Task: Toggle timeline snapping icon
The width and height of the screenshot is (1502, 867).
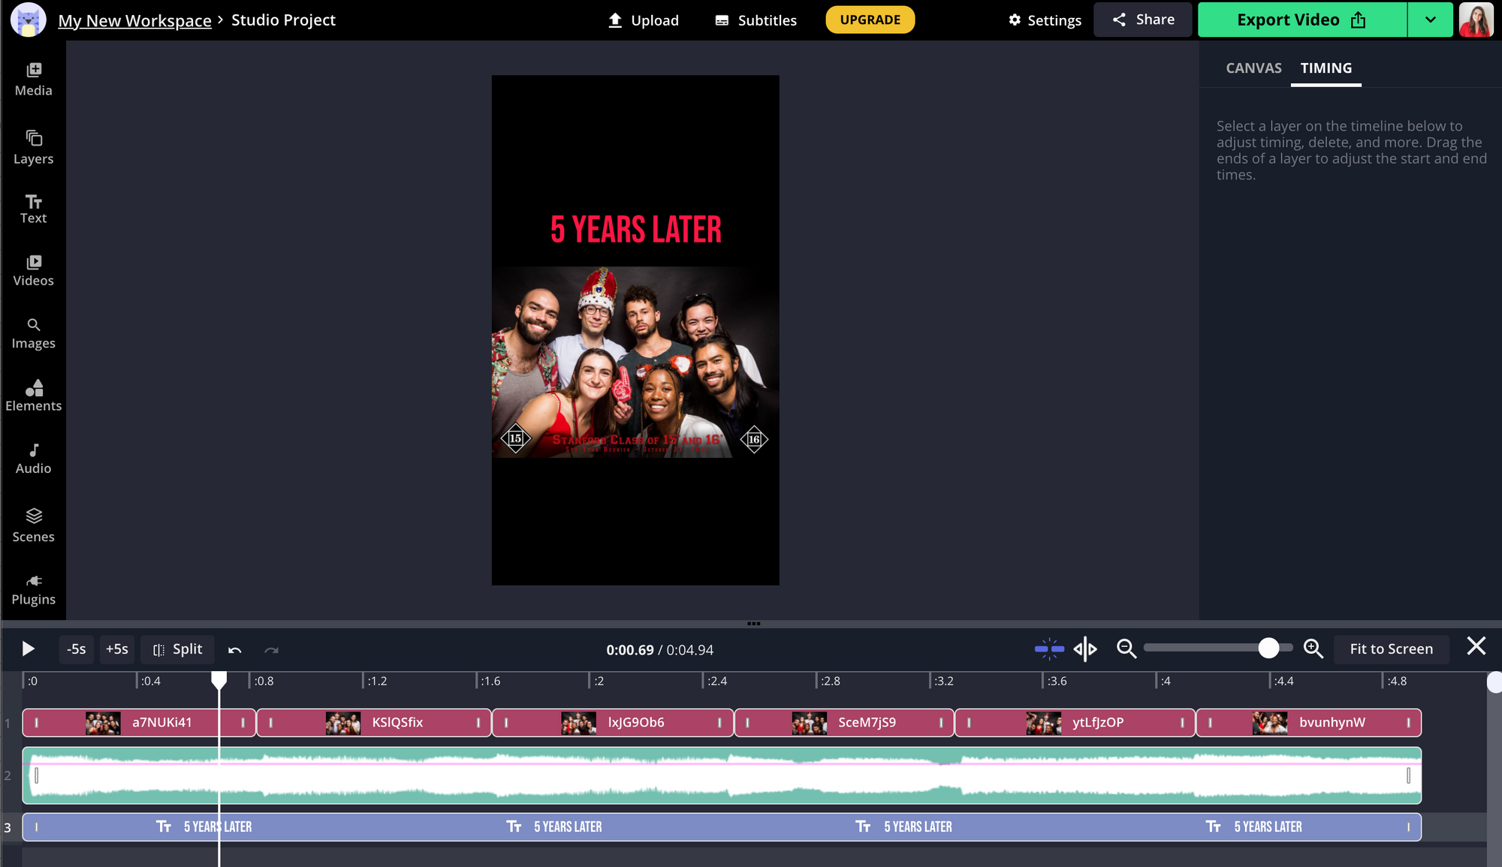Action: coord(1049,649)
